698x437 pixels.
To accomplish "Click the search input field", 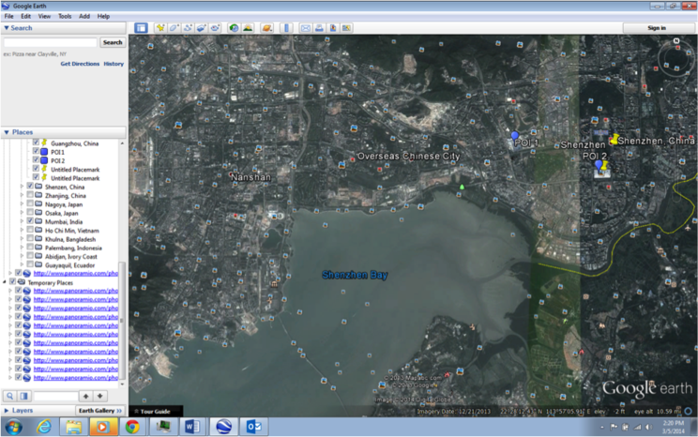I will point(51,42).
